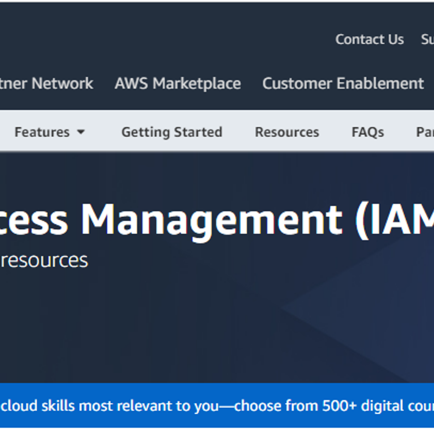434x434 pixels.
Task: Select the partially visible Partner Network menu
Action: point(47,84)
